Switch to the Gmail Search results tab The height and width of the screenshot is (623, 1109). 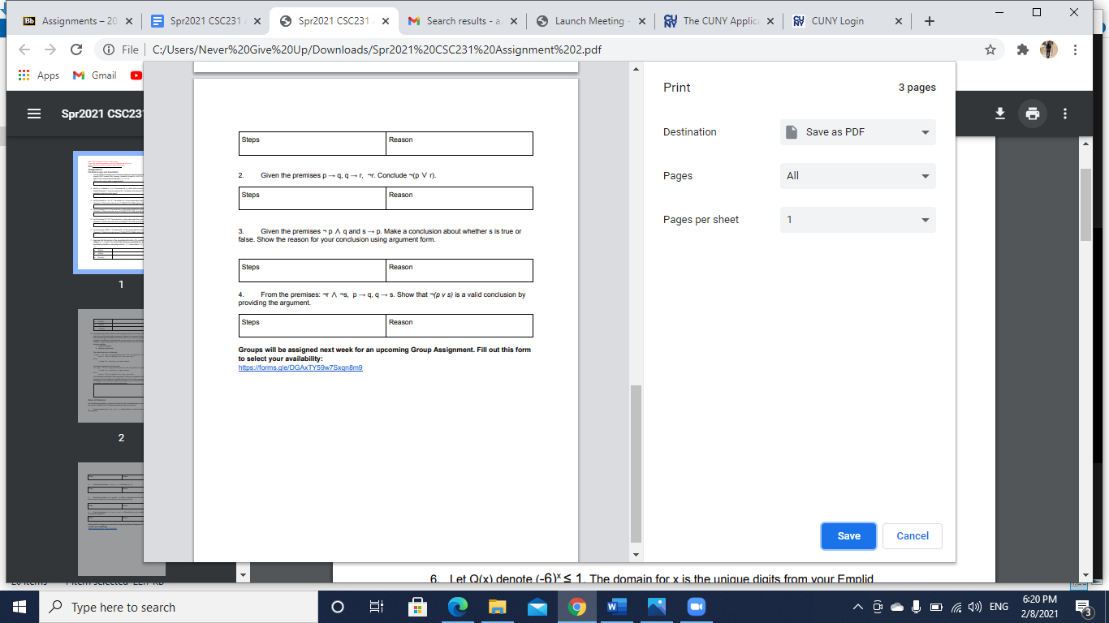coord(463,21)
